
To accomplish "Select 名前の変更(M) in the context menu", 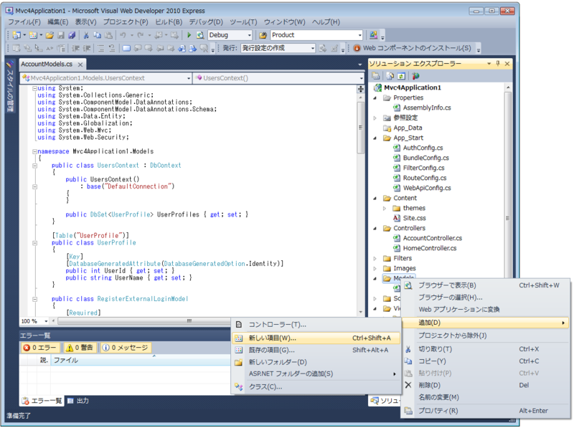I will point(486,398).
